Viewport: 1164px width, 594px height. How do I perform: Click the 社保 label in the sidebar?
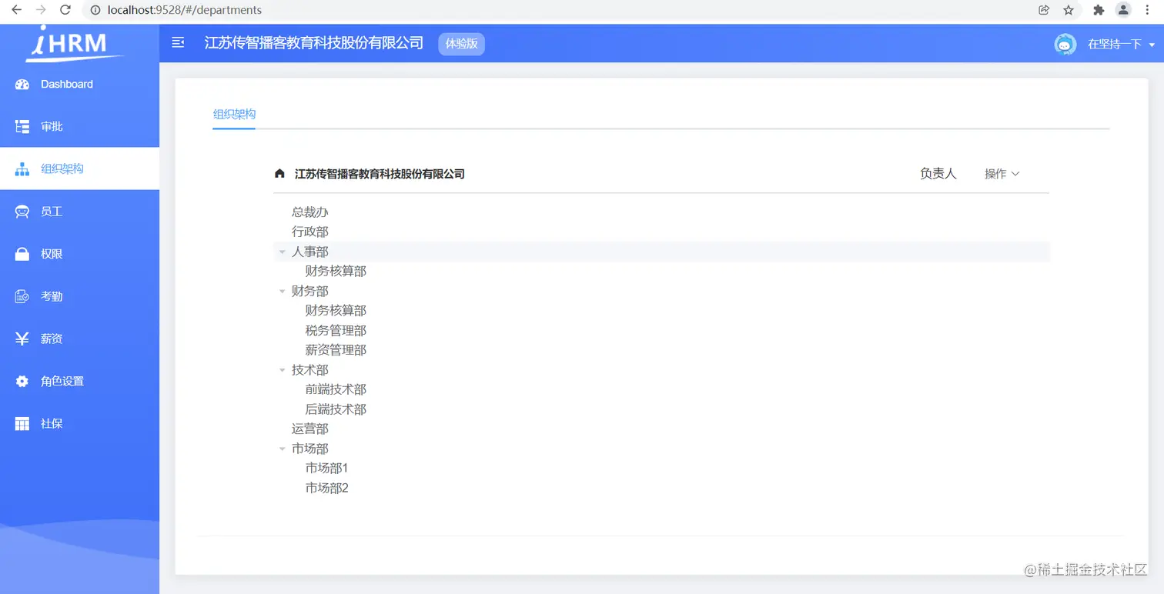coord(52,424)
